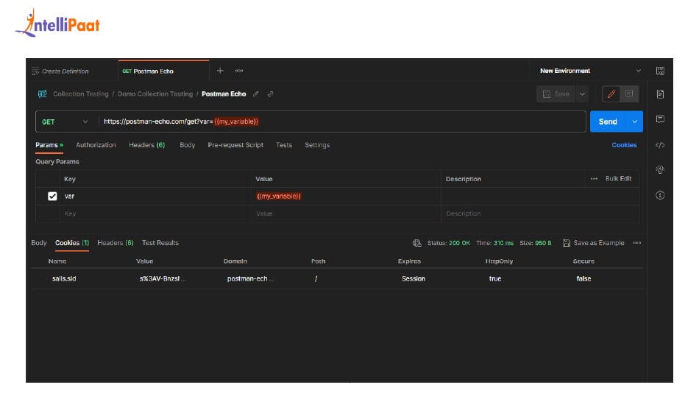Viewport: 699px width, 416px height.
Task: Click the Session expires cell
Action: pyautogui.click(x=414, y=278)
